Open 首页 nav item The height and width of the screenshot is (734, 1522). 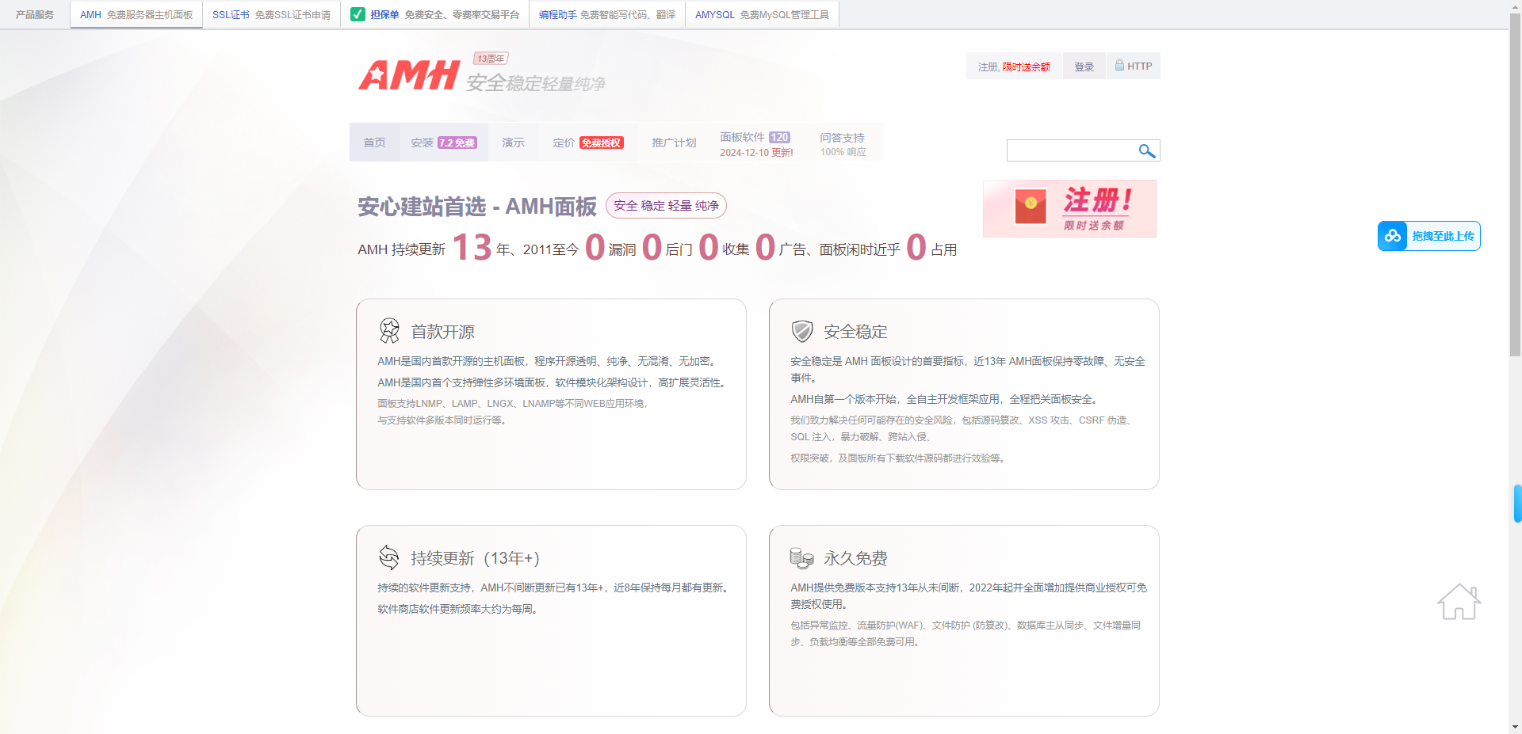click(x=374, y=143)
